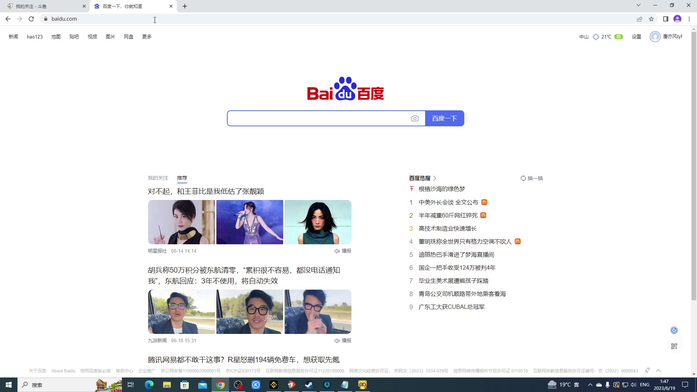
Task: Open the 设置 menu
Action: pyautogui.click(x=636, y=37)
